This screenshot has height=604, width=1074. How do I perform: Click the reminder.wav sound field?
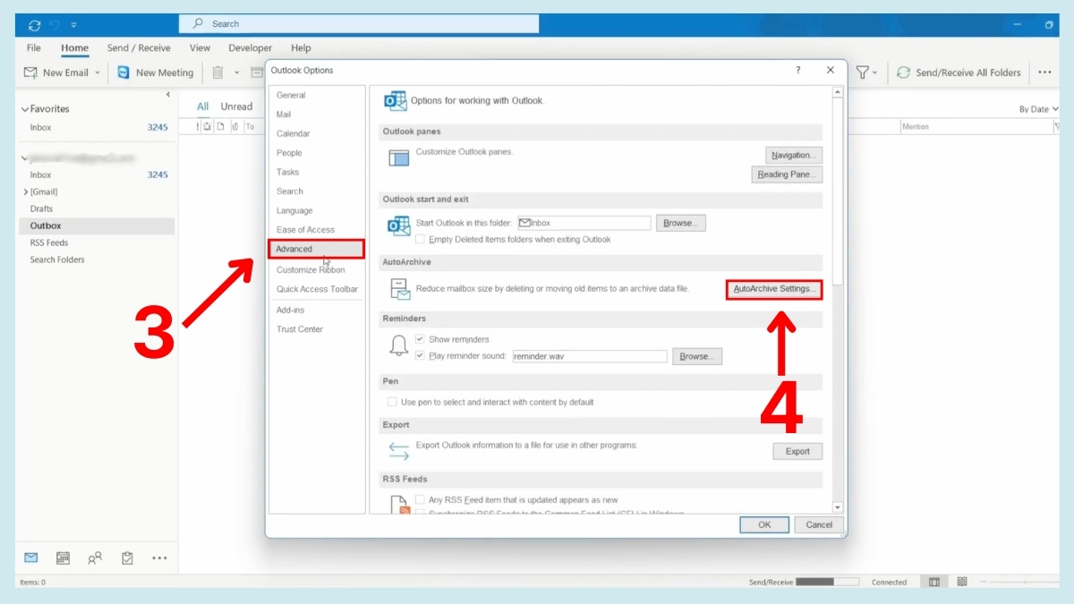pos(590,356)
